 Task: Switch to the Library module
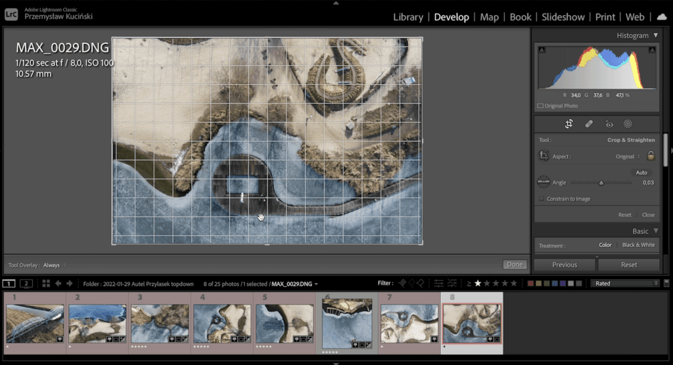pos(408,16)
